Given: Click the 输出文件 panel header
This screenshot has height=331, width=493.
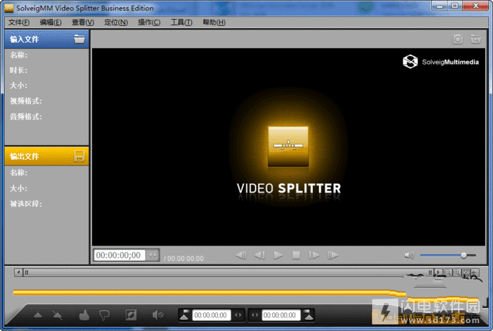Looking at the screenshot, I should click(47, 156).
